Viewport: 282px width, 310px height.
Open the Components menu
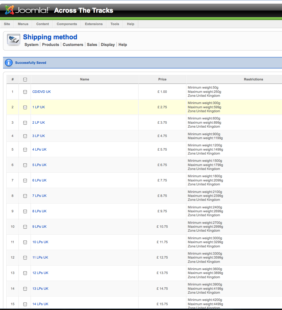click(67, 24)
